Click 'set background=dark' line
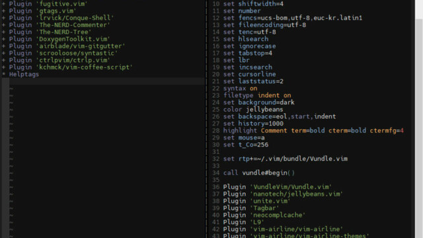The image size is (423, 238). pos(258,102)
